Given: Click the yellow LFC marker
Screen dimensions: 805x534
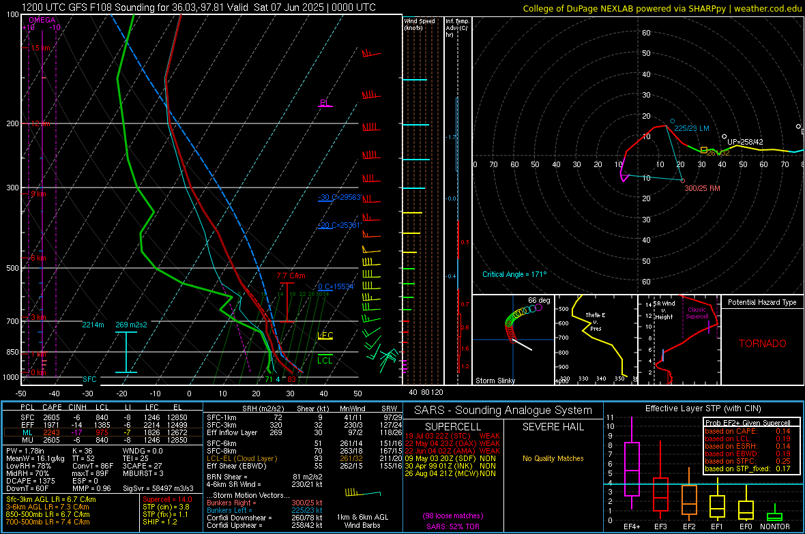Looking at the screenshot, I should pos(325,336).
